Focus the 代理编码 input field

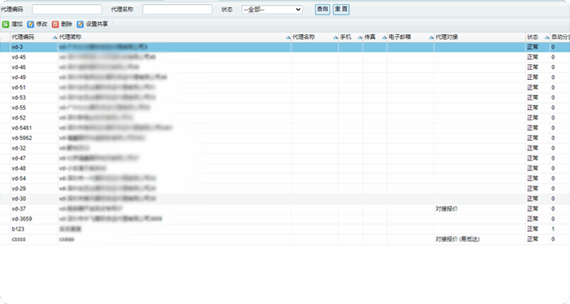click(66, 9)
